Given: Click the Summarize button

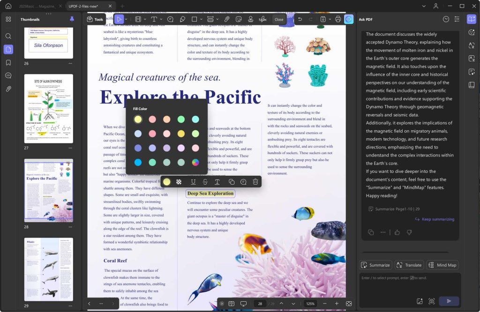Looking at the screenshot, I should pos(375,265).
